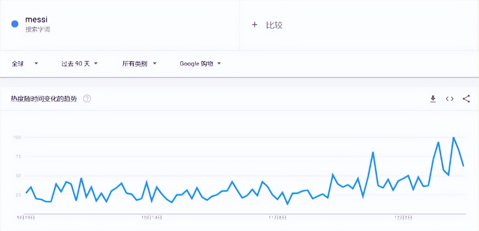Click the plus icon to add comparison
This screenshot has width=479, height=231.
point(254,25)
